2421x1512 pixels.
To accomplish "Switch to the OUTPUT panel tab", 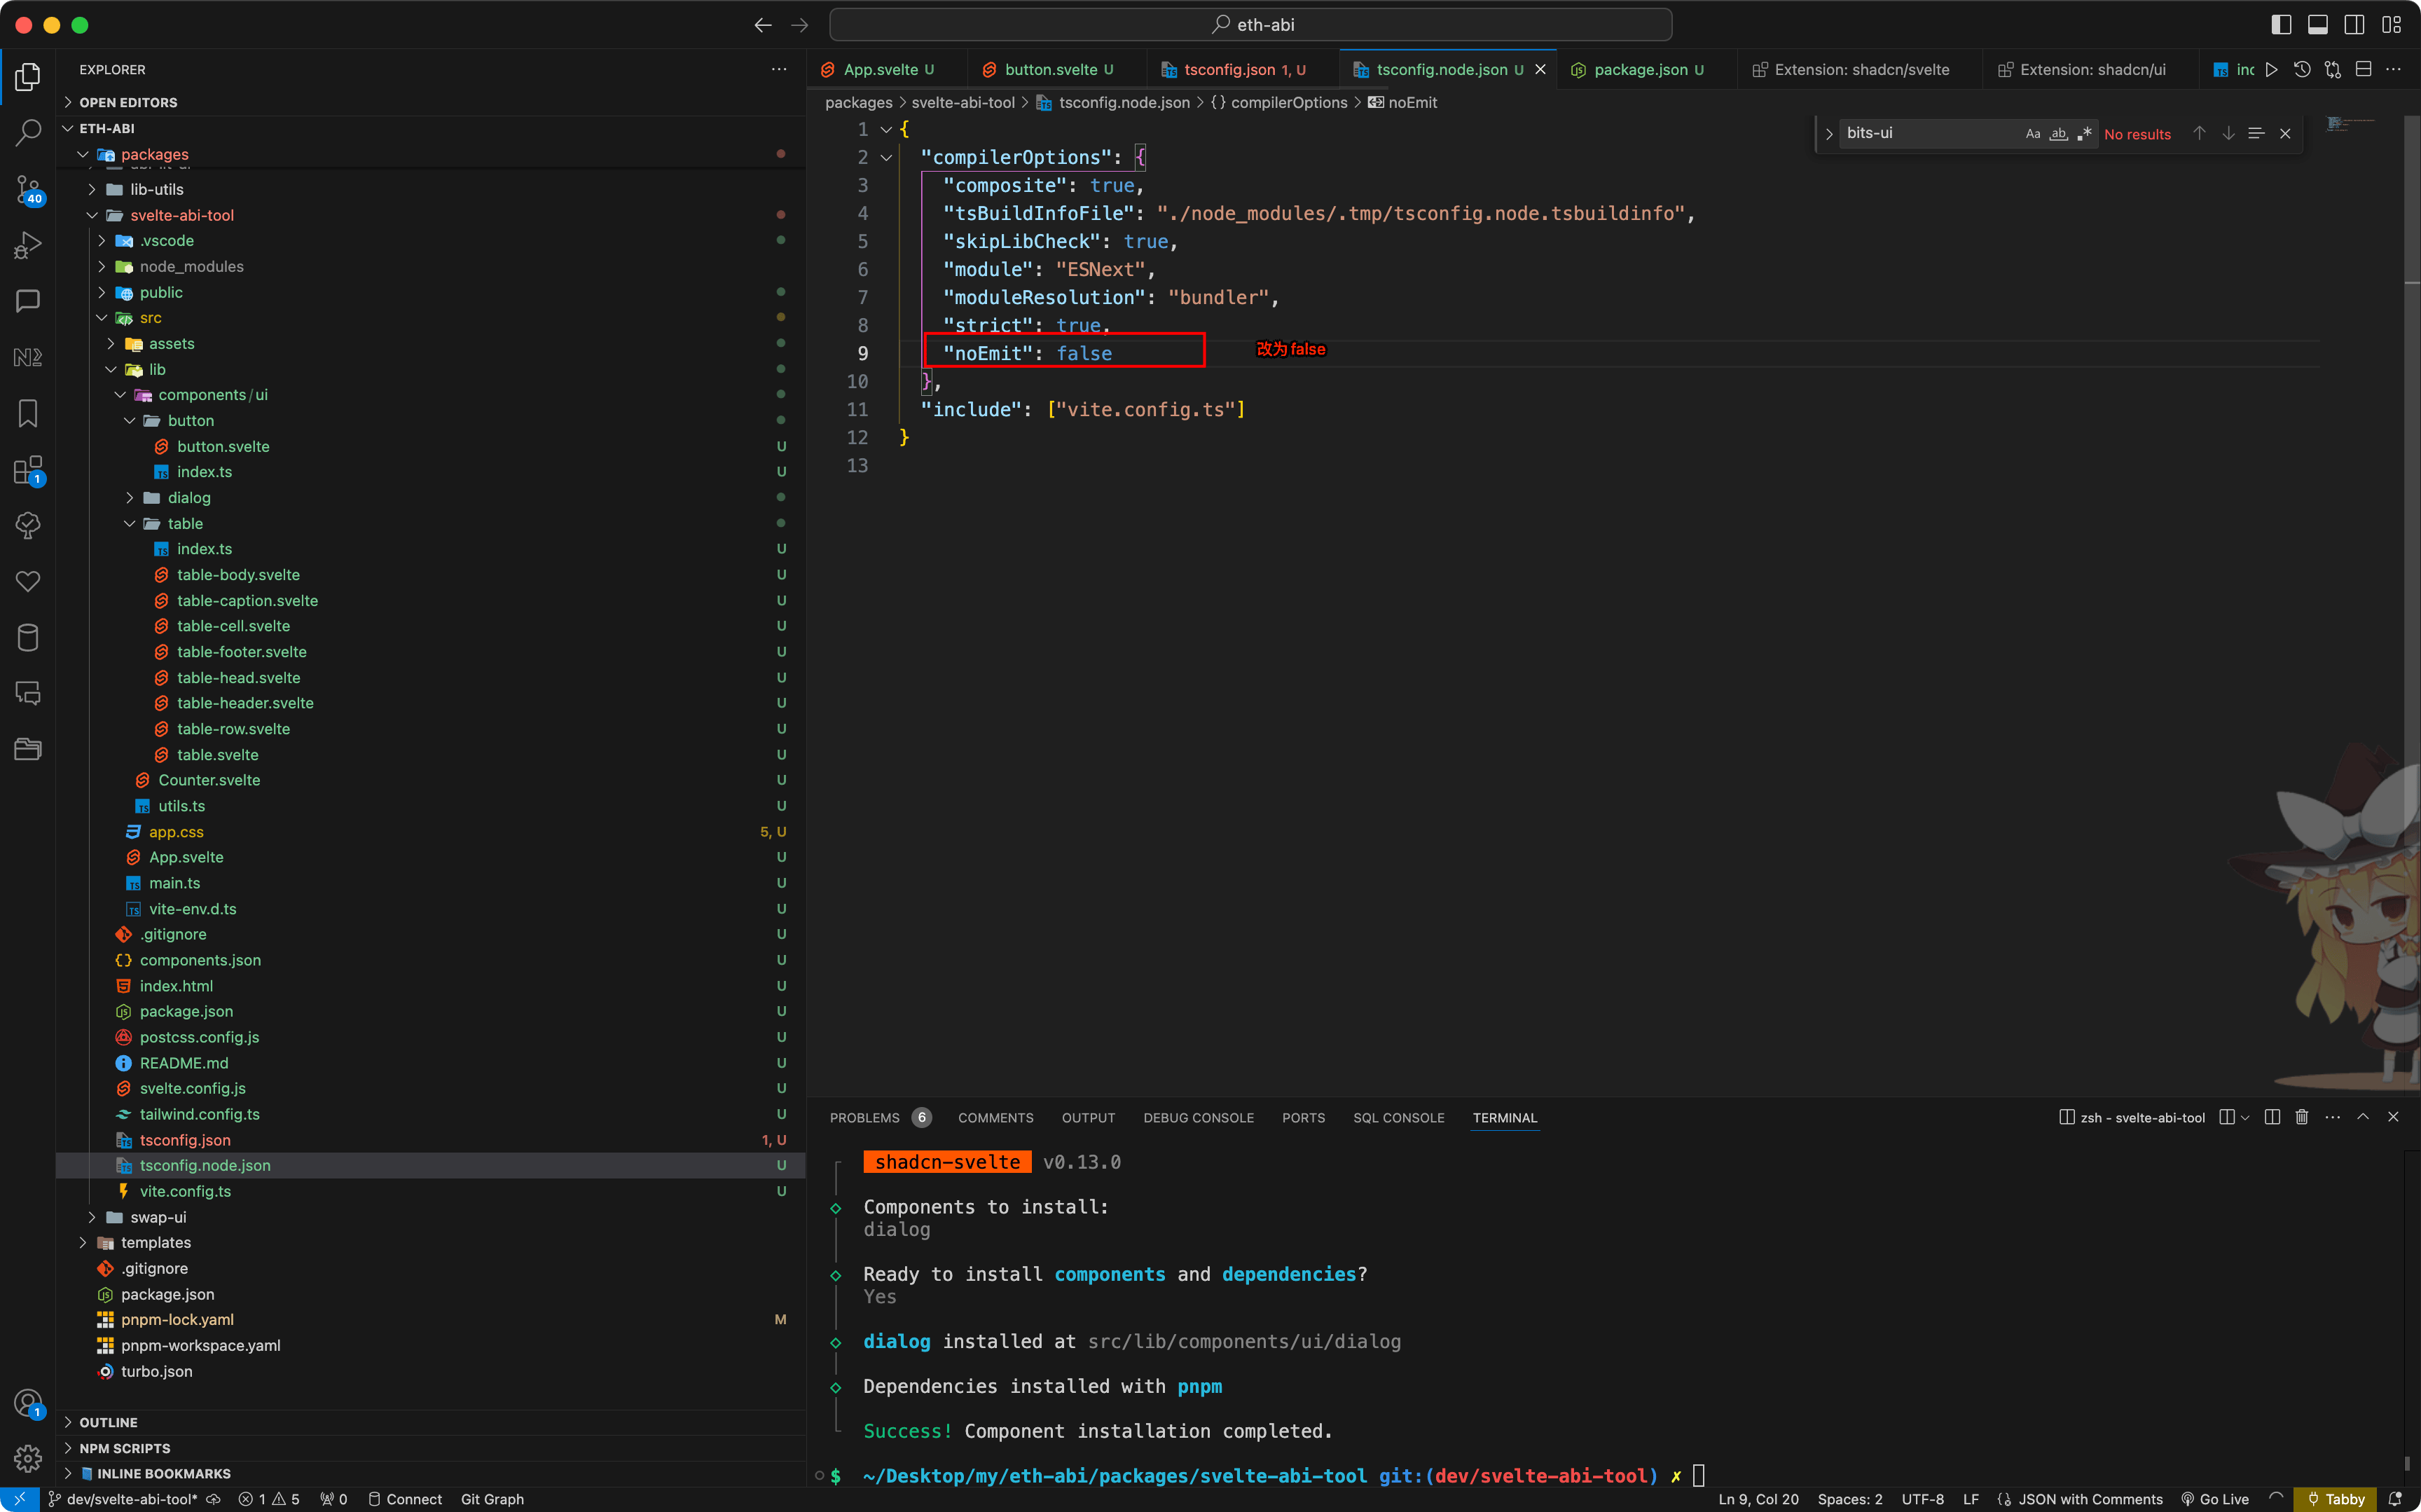I will 1087,1118.
